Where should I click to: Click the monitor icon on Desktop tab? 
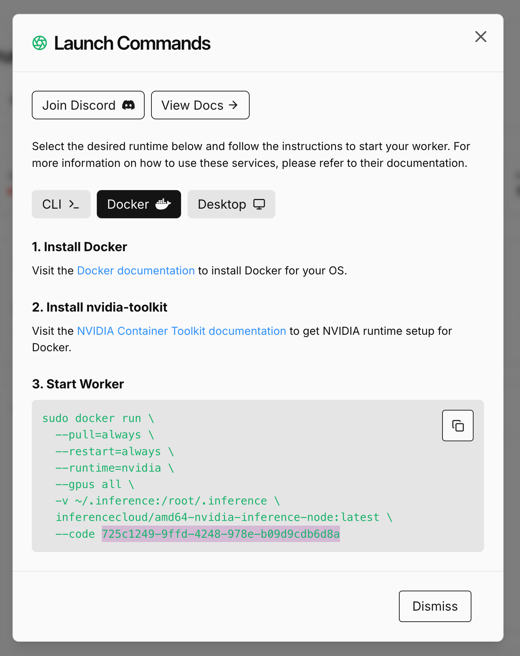[x=259, y=204]
